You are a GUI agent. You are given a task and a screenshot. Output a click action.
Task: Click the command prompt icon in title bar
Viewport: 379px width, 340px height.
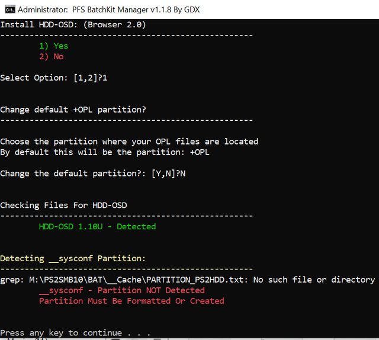point(10,9)
